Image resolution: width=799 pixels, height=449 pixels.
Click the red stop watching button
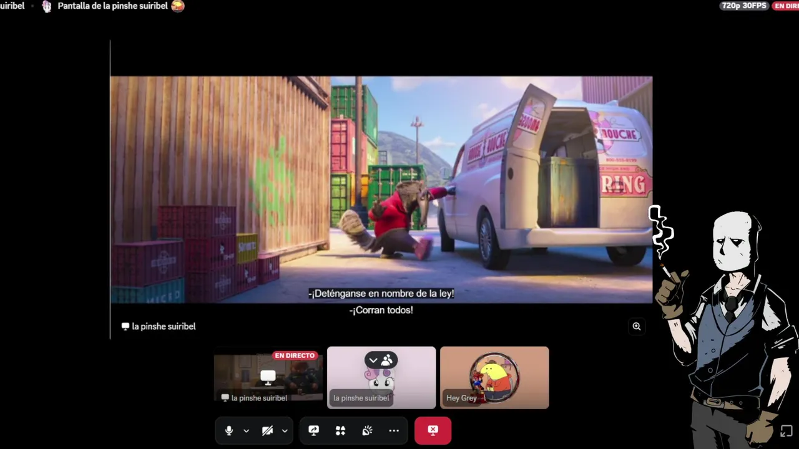tap(433, 430)
